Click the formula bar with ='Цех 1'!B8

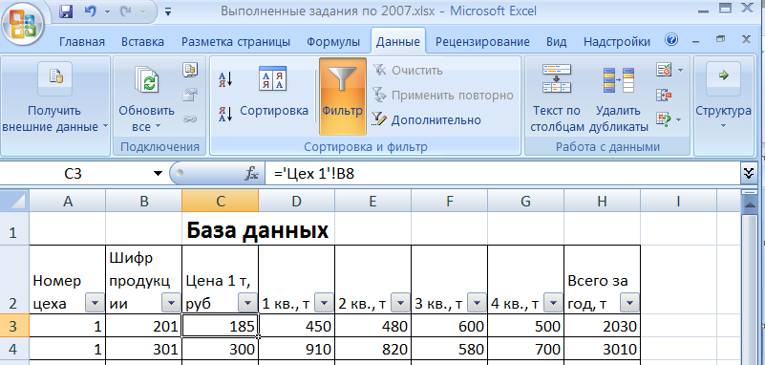pyautogui.click(x=502, y=173)
